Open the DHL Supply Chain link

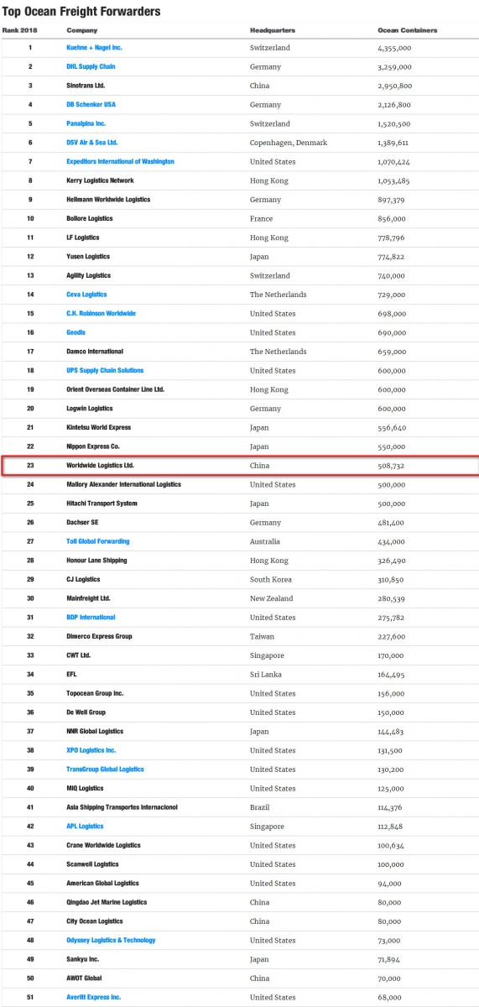(91, 66)
